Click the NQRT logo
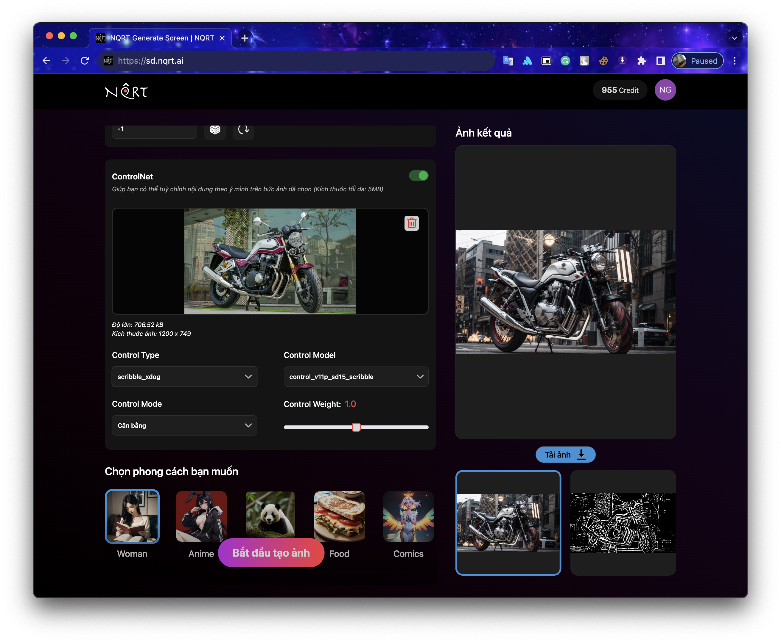The height and width of the screenshot is (642, 781). pyautogui.click(x=126, y=91)
